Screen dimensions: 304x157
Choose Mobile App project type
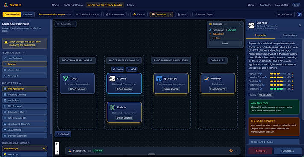(x=24, y=101)
